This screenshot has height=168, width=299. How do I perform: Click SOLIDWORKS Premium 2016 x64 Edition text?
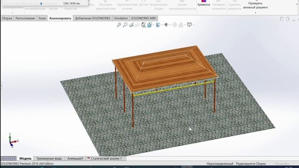click(27, 164)
